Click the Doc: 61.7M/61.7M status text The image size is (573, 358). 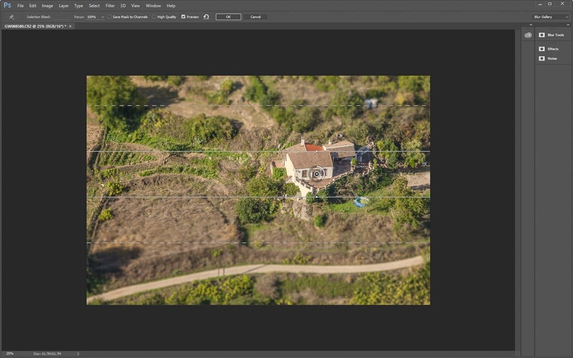coord(47,354)
